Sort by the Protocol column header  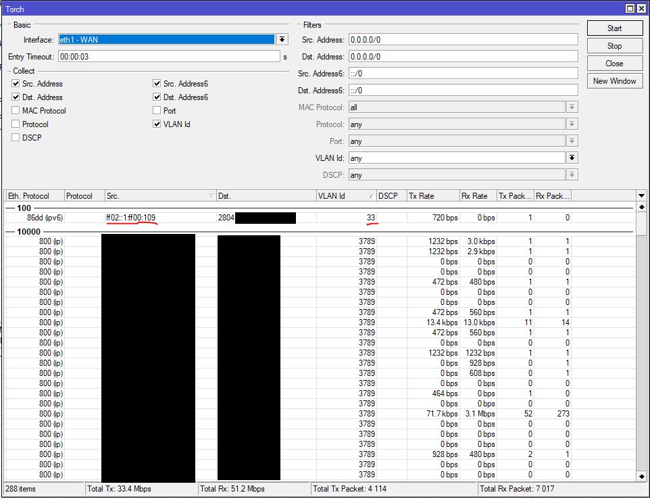tap(84, 196)
